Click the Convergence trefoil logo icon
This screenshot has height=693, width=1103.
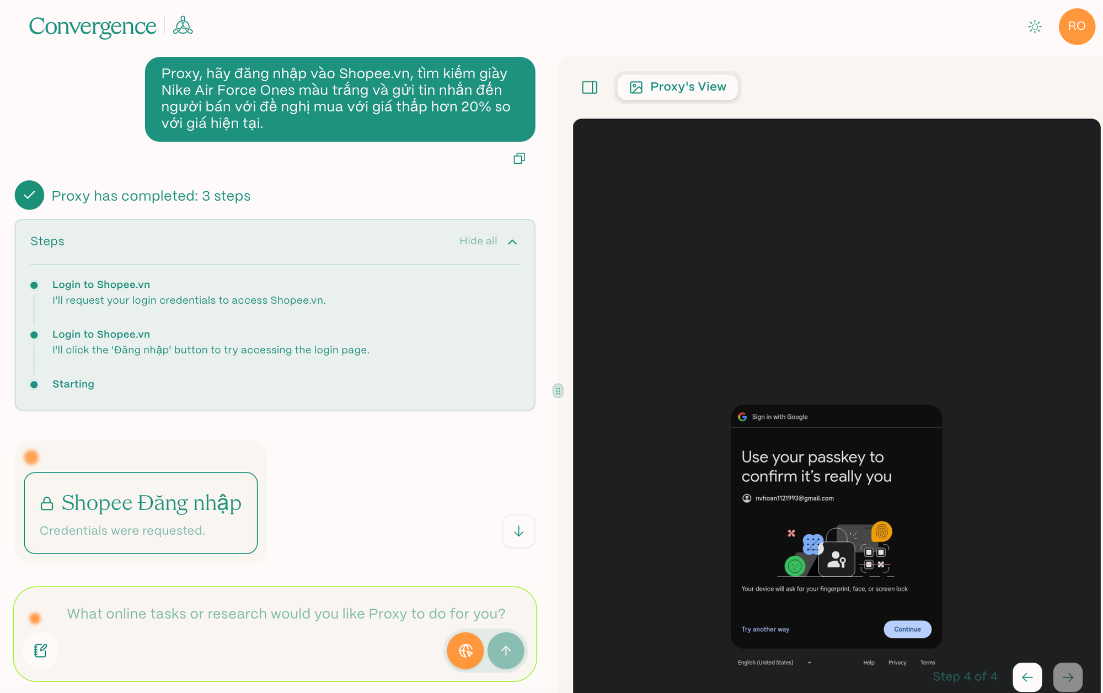click(x=183, y=26)
